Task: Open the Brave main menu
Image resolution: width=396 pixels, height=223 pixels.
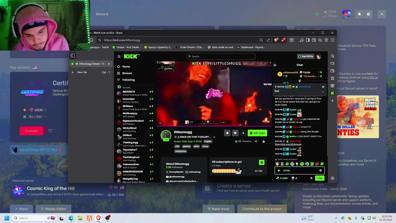Action: coord(332,40)
